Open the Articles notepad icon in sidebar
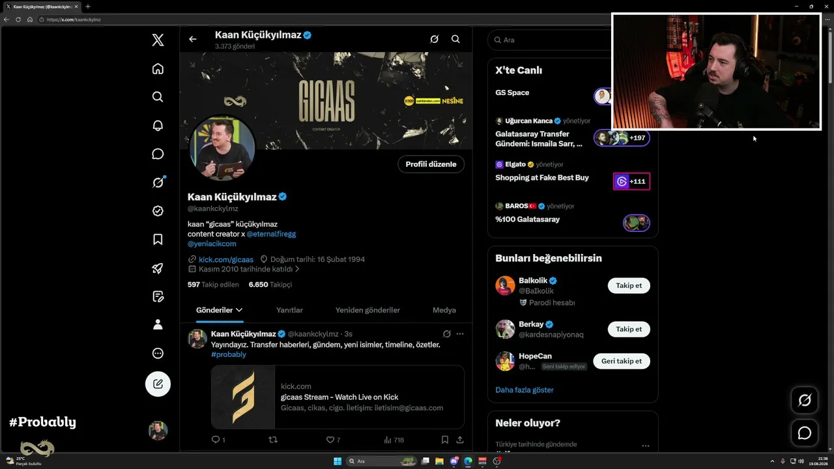The height and width of the screenshot is (469, 834). pos(158,296)
